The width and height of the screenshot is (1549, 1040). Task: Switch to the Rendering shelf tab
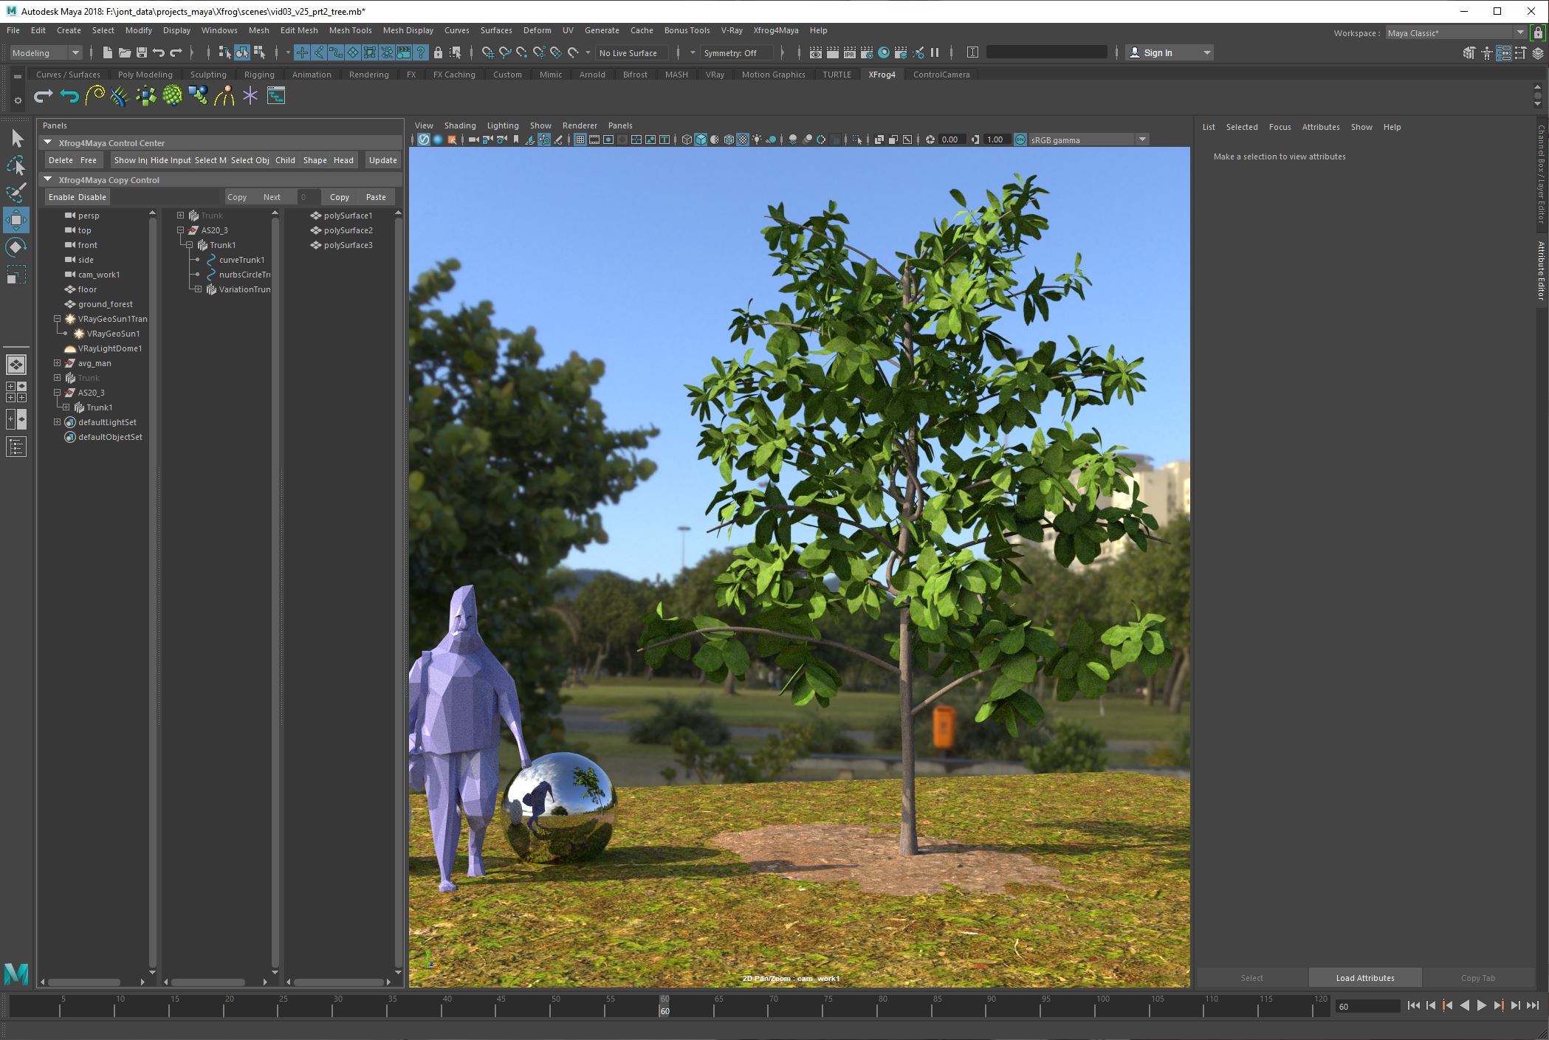click(368, 74)
